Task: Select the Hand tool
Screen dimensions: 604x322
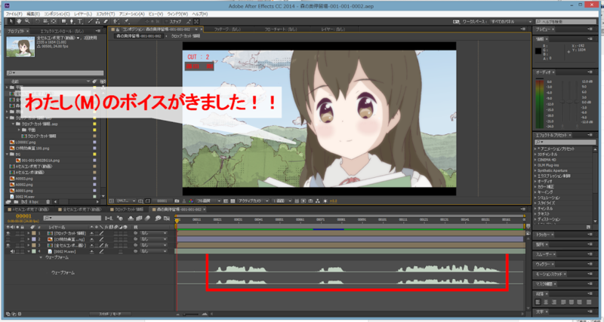Action: pyautogui.click(x=19, y=21)
